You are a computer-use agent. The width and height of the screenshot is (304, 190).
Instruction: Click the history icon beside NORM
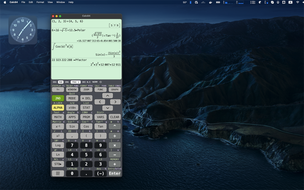(101, 82)
